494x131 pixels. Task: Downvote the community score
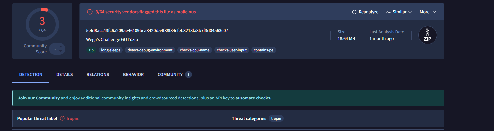[x=60, y=51]
